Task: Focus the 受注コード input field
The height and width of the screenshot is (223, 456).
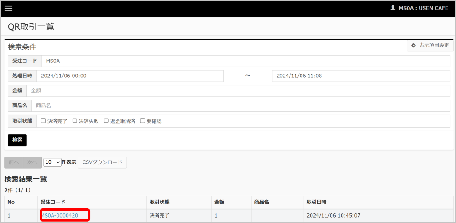Action: coord(245,61)
